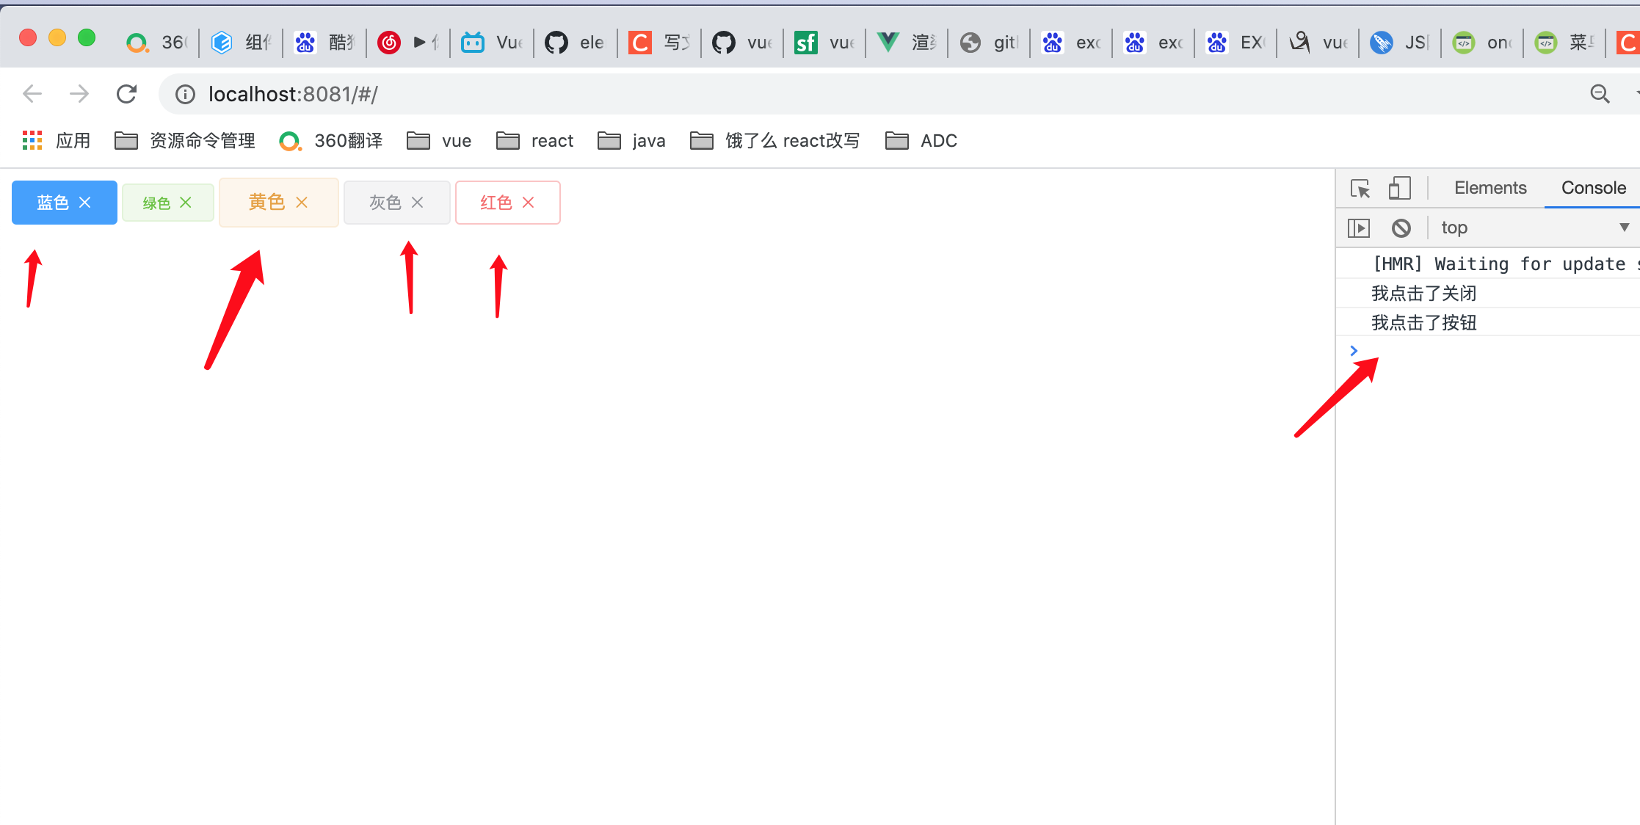Open the top context dropdown

pos(1534,228)
